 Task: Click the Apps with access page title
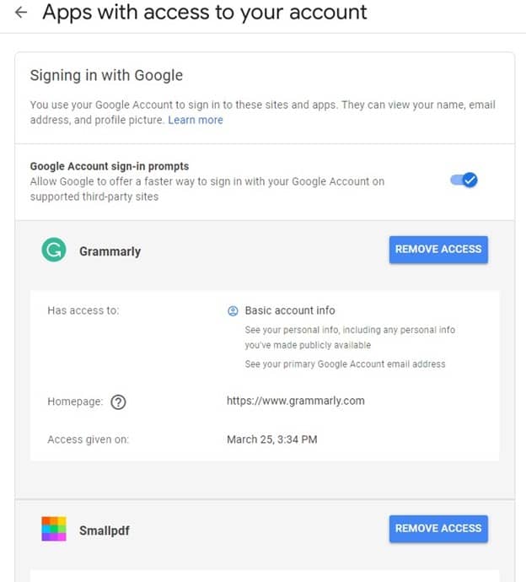(x=205, y=13)
